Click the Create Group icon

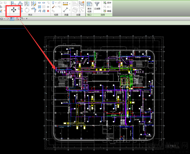[x=82, y=4]
